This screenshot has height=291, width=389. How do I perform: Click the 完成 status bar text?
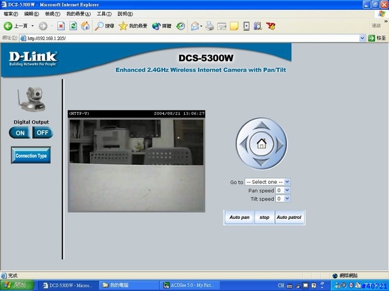click(x=13, y=275)
